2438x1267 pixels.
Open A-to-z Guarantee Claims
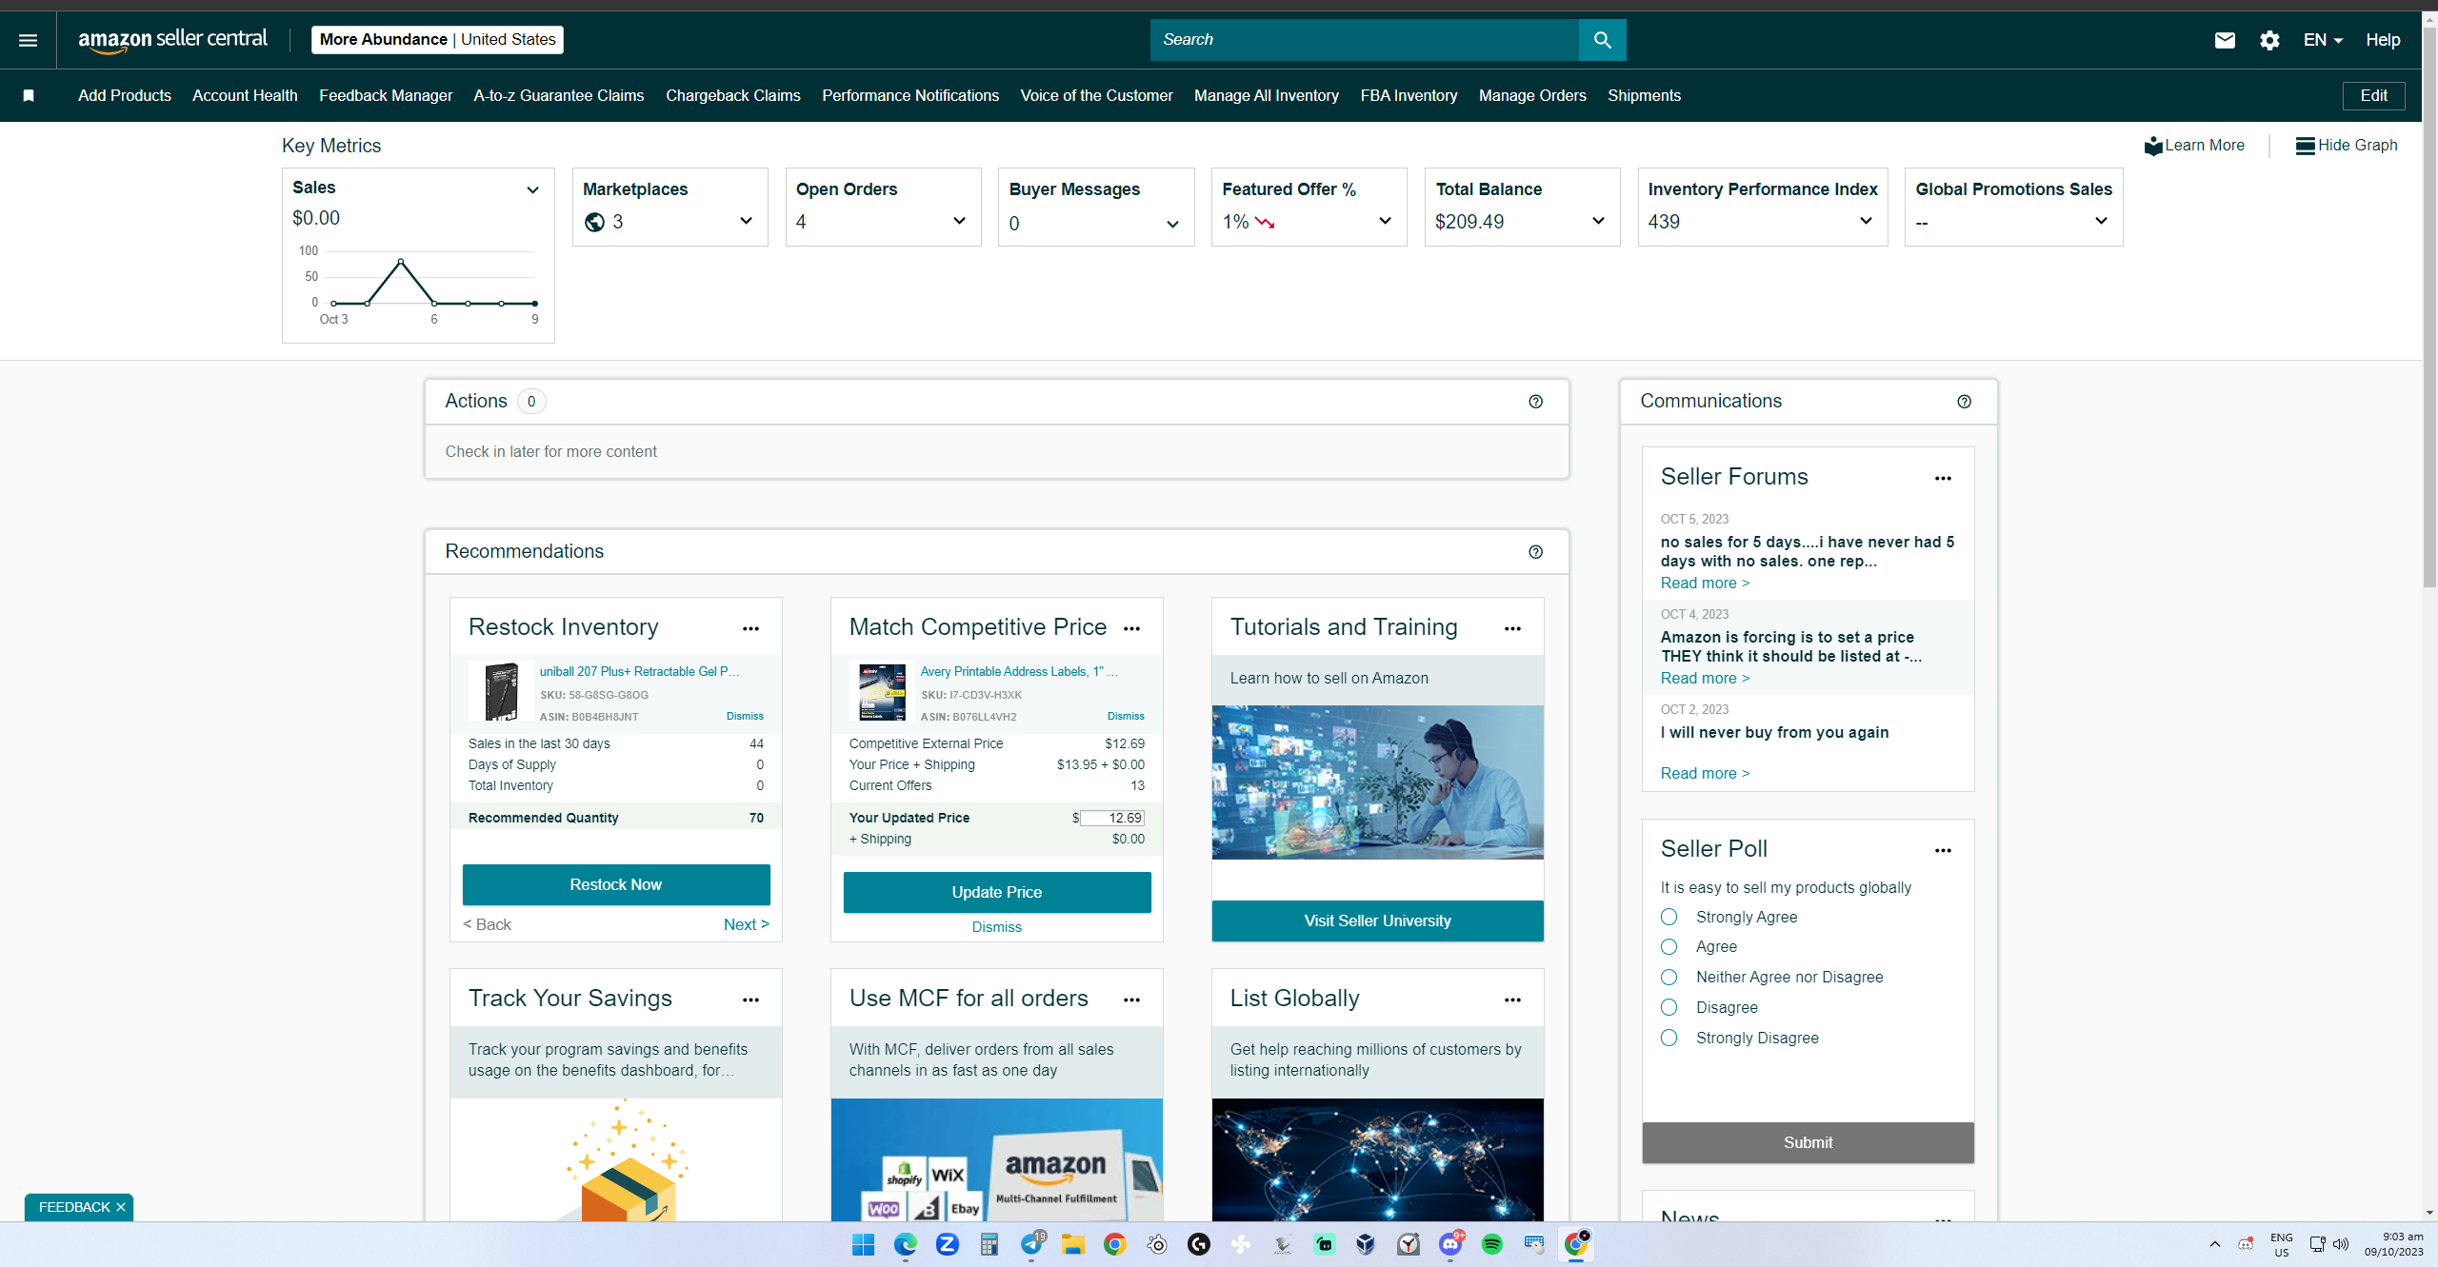[559, 95]
